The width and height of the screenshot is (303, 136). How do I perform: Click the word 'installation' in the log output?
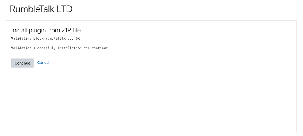pos(70,48)
